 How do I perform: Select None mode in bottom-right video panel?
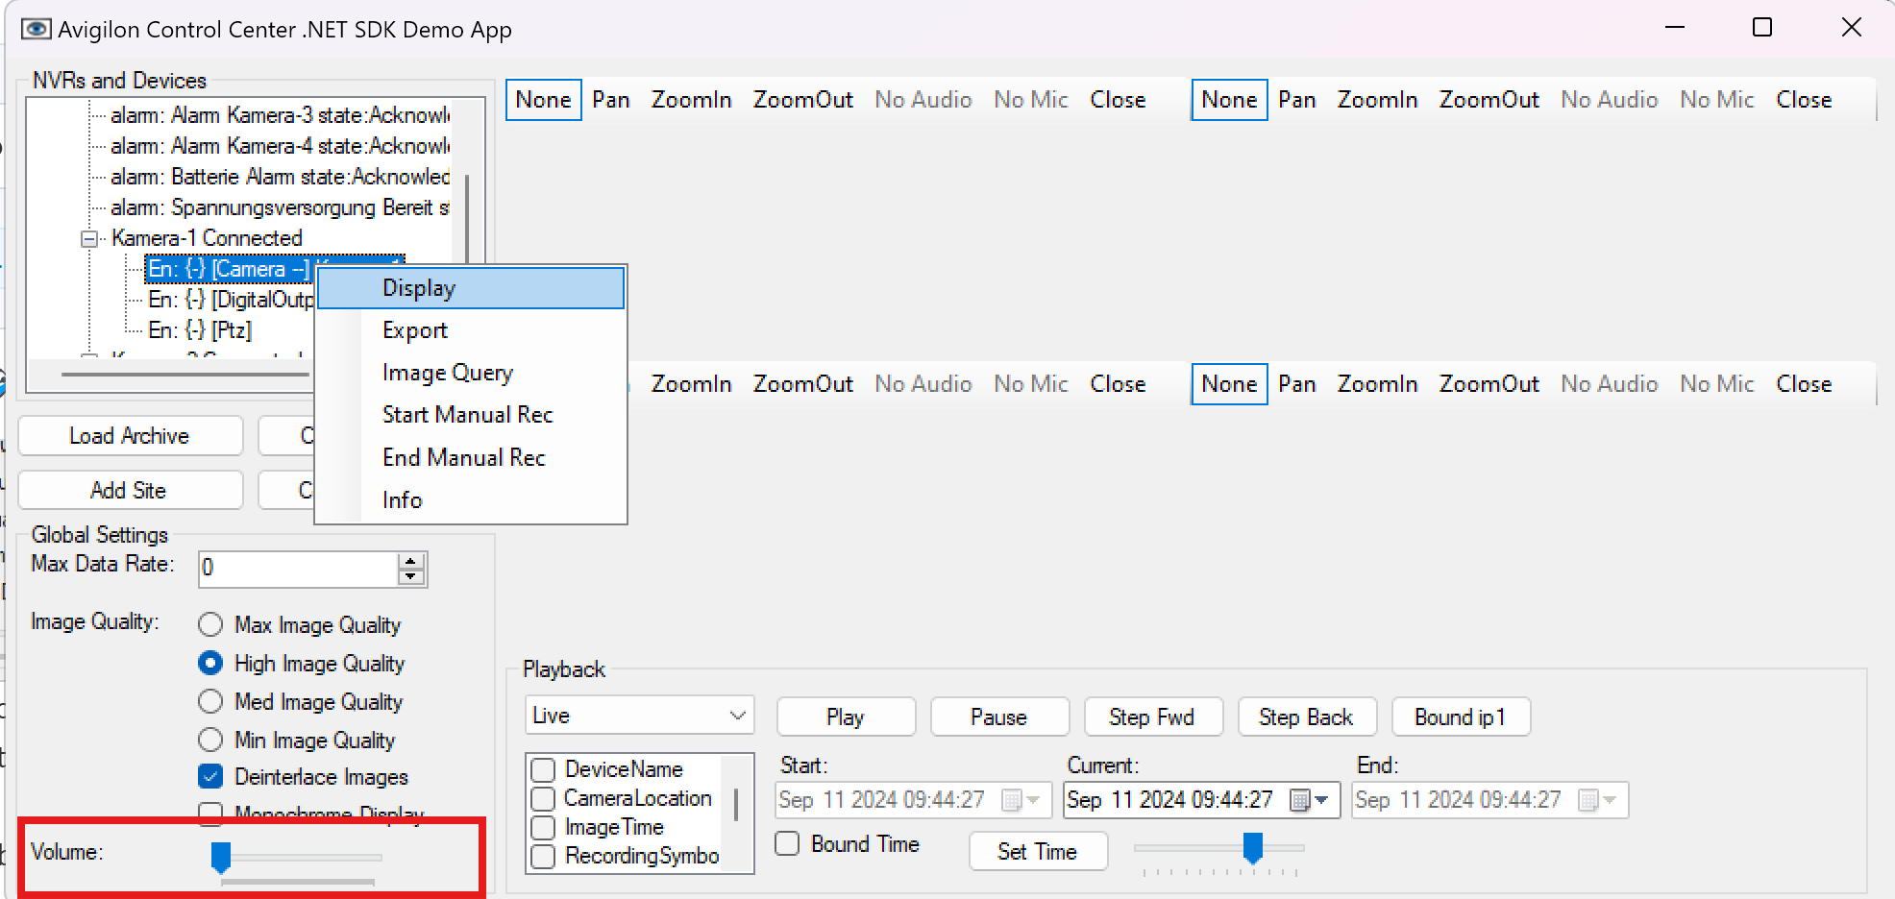tap(1230, 384)
